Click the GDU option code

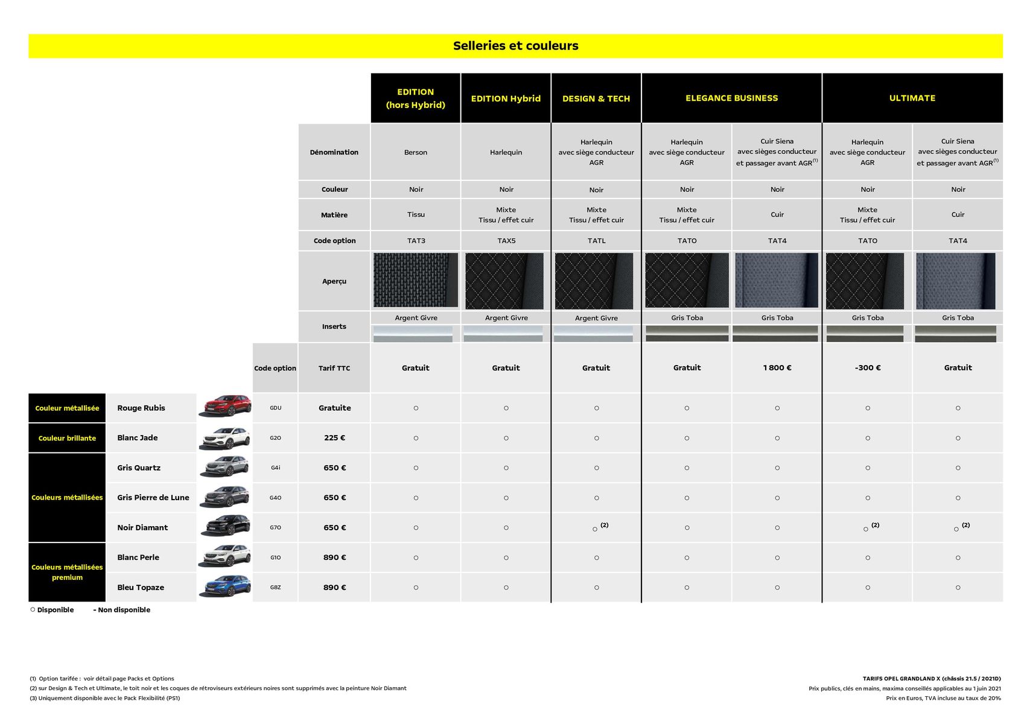point(276,408)
